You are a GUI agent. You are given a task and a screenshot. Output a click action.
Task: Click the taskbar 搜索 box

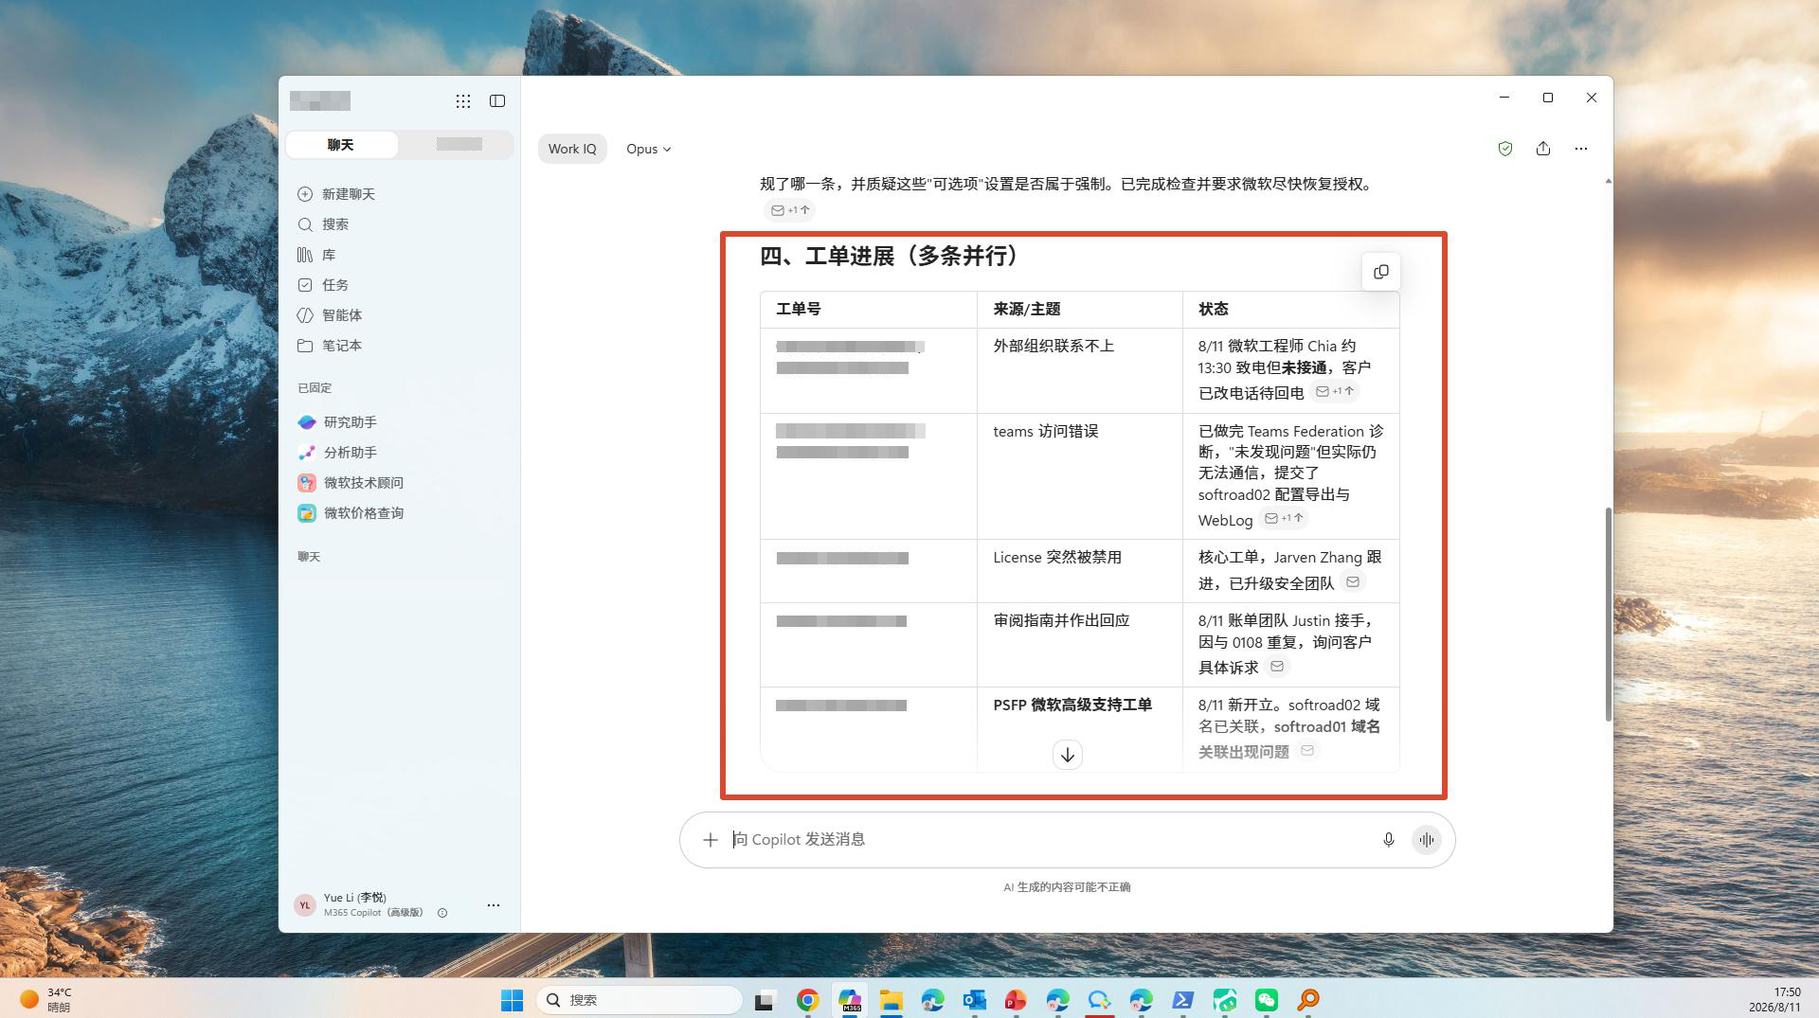point(639,1000)
